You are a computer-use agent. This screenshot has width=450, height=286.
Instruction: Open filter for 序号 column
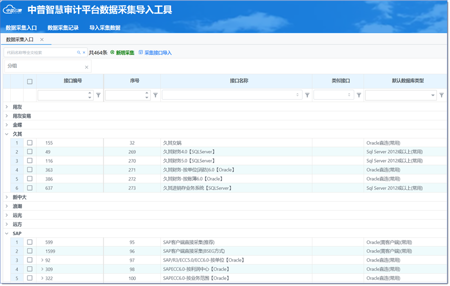coord(155,95)
